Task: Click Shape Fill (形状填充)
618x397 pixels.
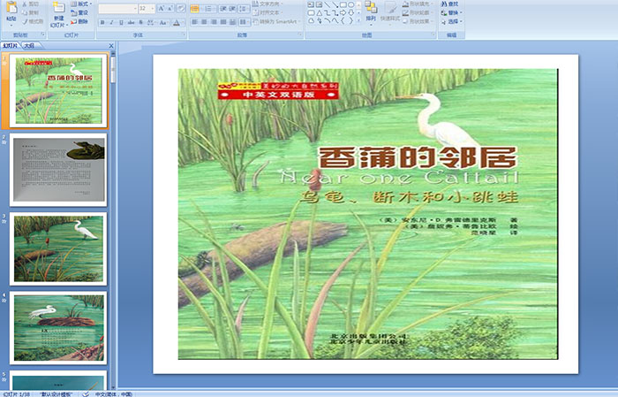Action: (418, 4)
